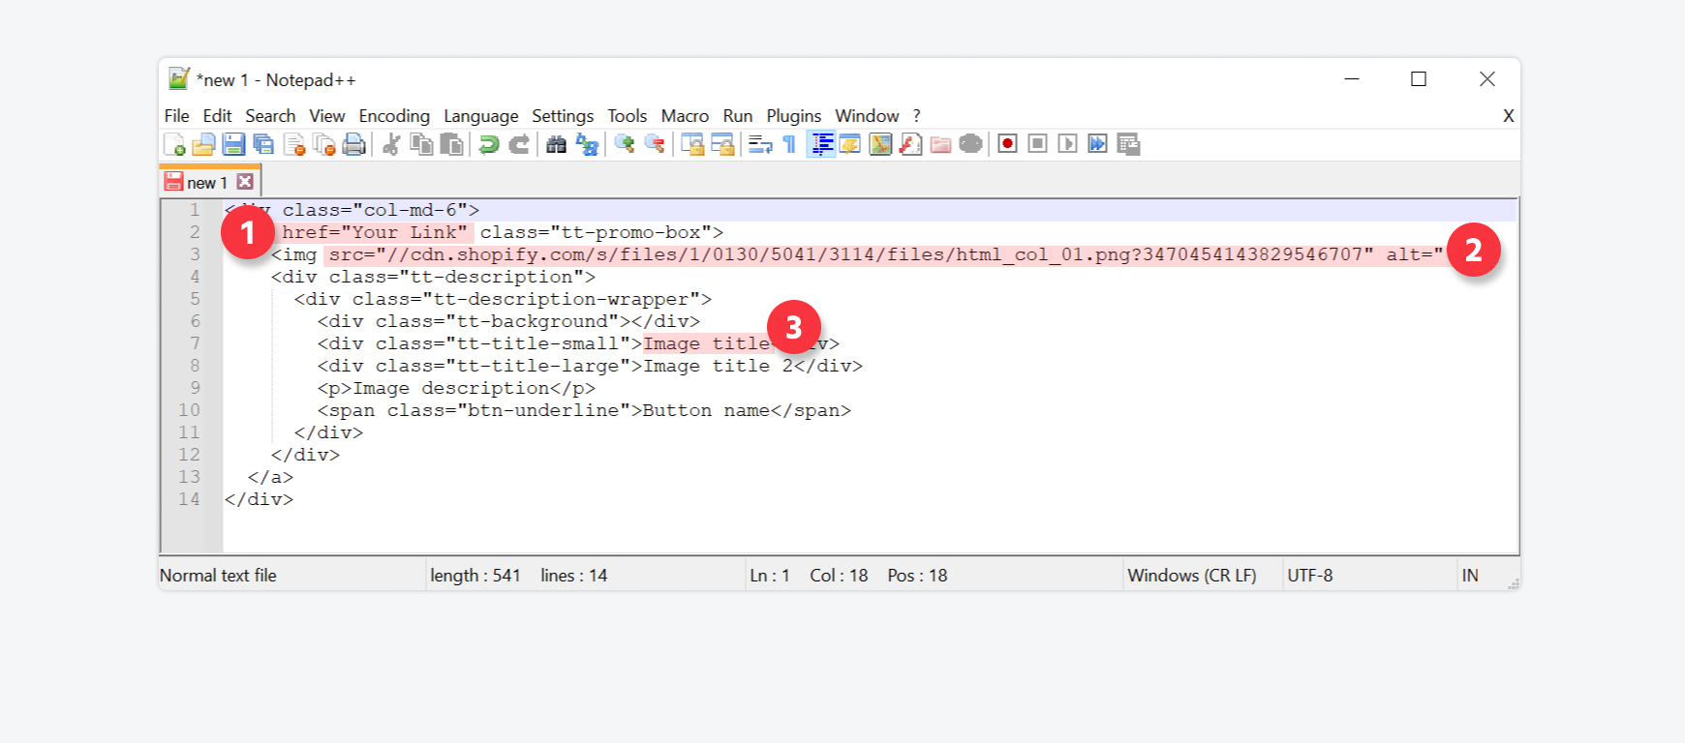Open the Encoding menu
Screen dimensions: 1685x743
pos(393,116)
